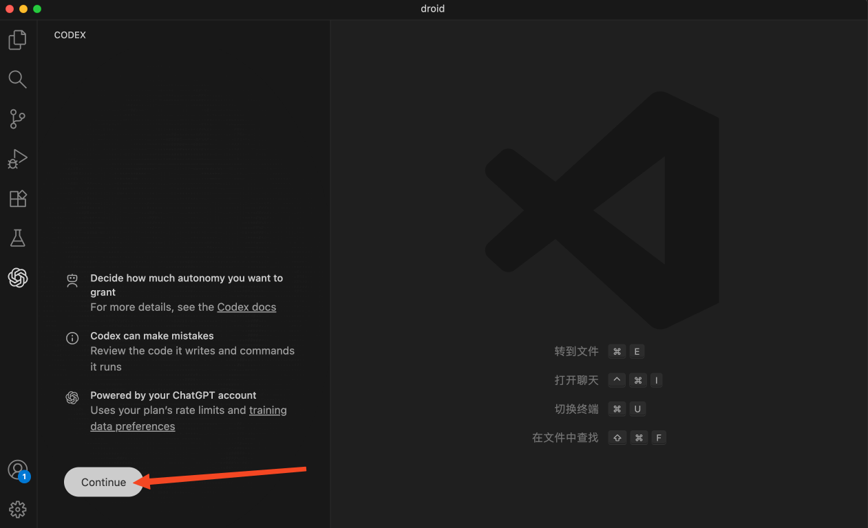This screenshot has width=868, height=528.
Task: Open the Manage settings gear
Action: [18, 509]
